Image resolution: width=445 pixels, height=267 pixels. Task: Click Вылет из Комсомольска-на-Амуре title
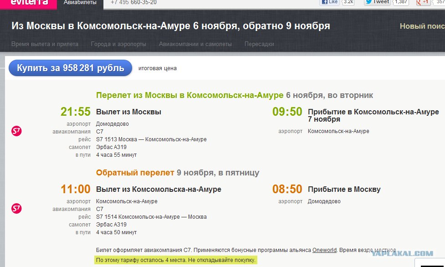(159, 190)
